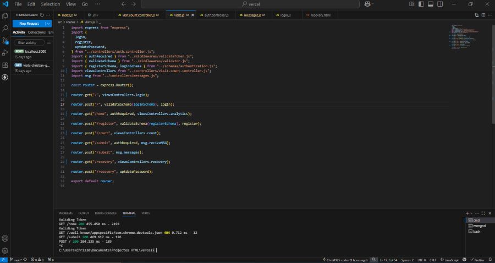Screen dimensions: 495x263
Task: Open the Run and Debug view
Action: point(5,53)
